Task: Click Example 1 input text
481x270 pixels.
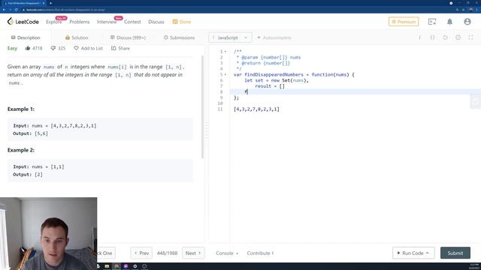Action: (x=55, y=125)
